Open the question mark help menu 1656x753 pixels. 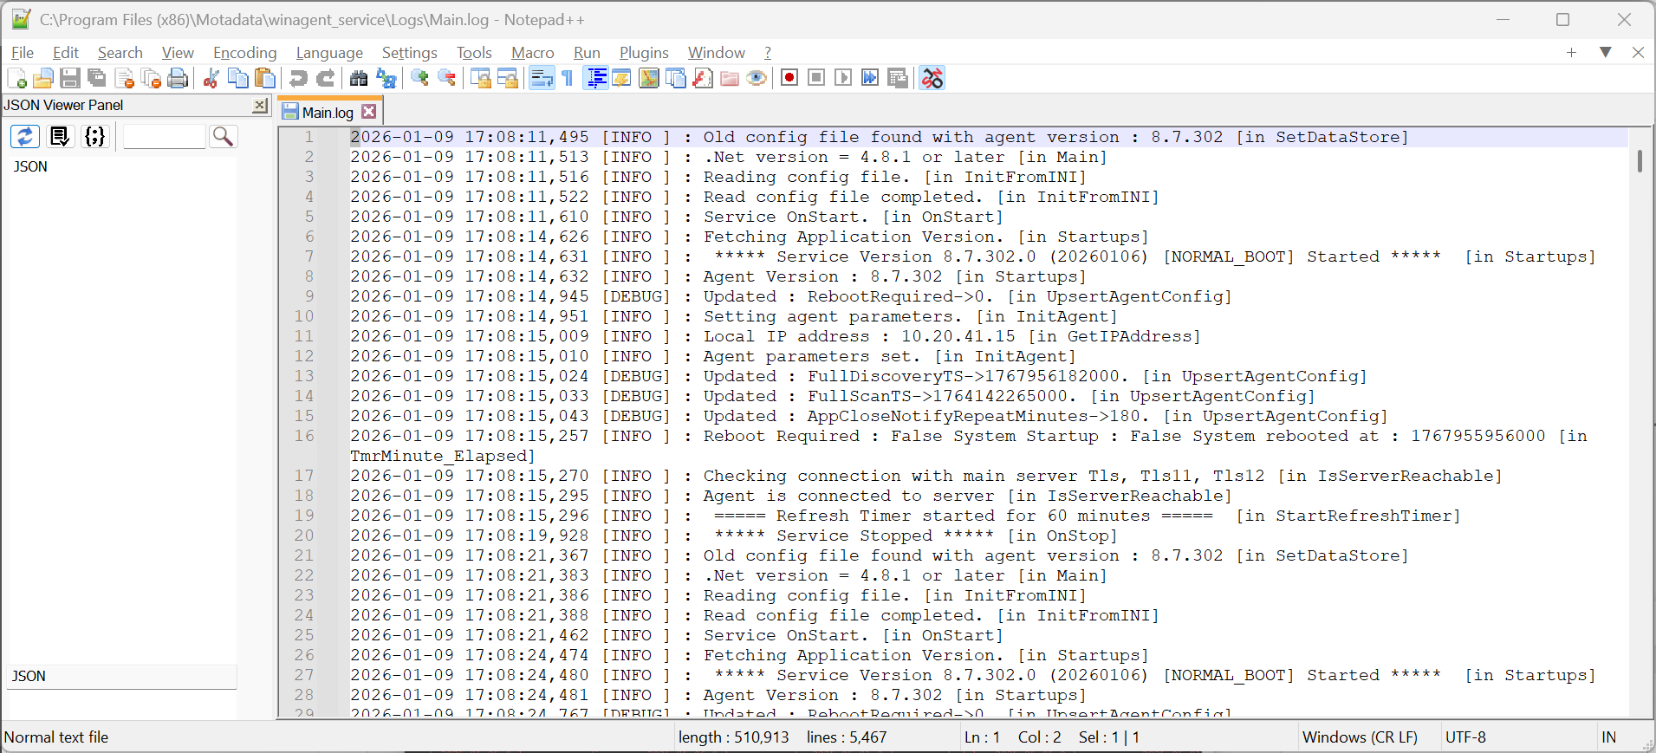768,53
